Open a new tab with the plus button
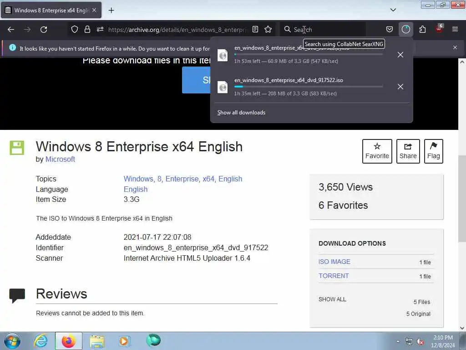This screenshot has width=466, height=350. [x=111, y=10]
